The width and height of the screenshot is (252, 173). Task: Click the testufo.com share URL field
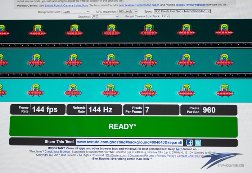[130, 142]
